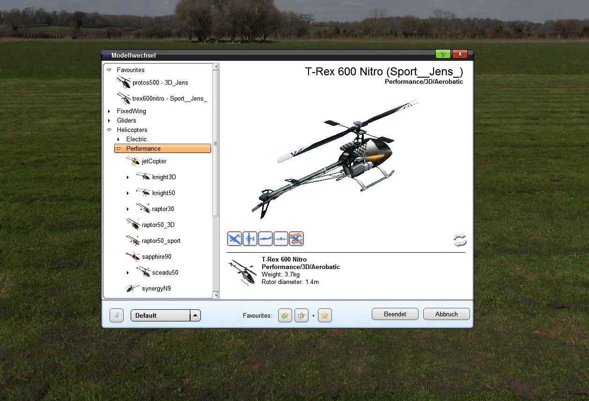Collapse the Helicopters category arrow
589x401 pixels.
pyautogui.click(x=109, y=130)
